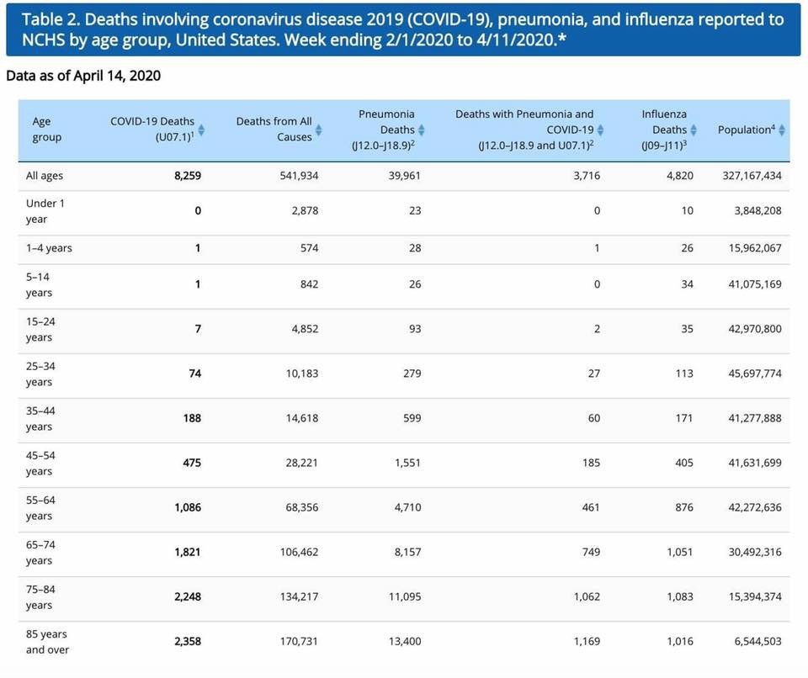Select the 45–54 years row label
Viewport: 808px width, 678px height.
40,463
